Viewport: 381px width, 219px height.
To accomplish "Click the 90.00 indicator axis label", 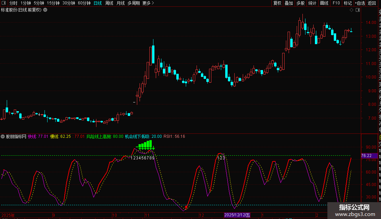I will click(371, 147).
